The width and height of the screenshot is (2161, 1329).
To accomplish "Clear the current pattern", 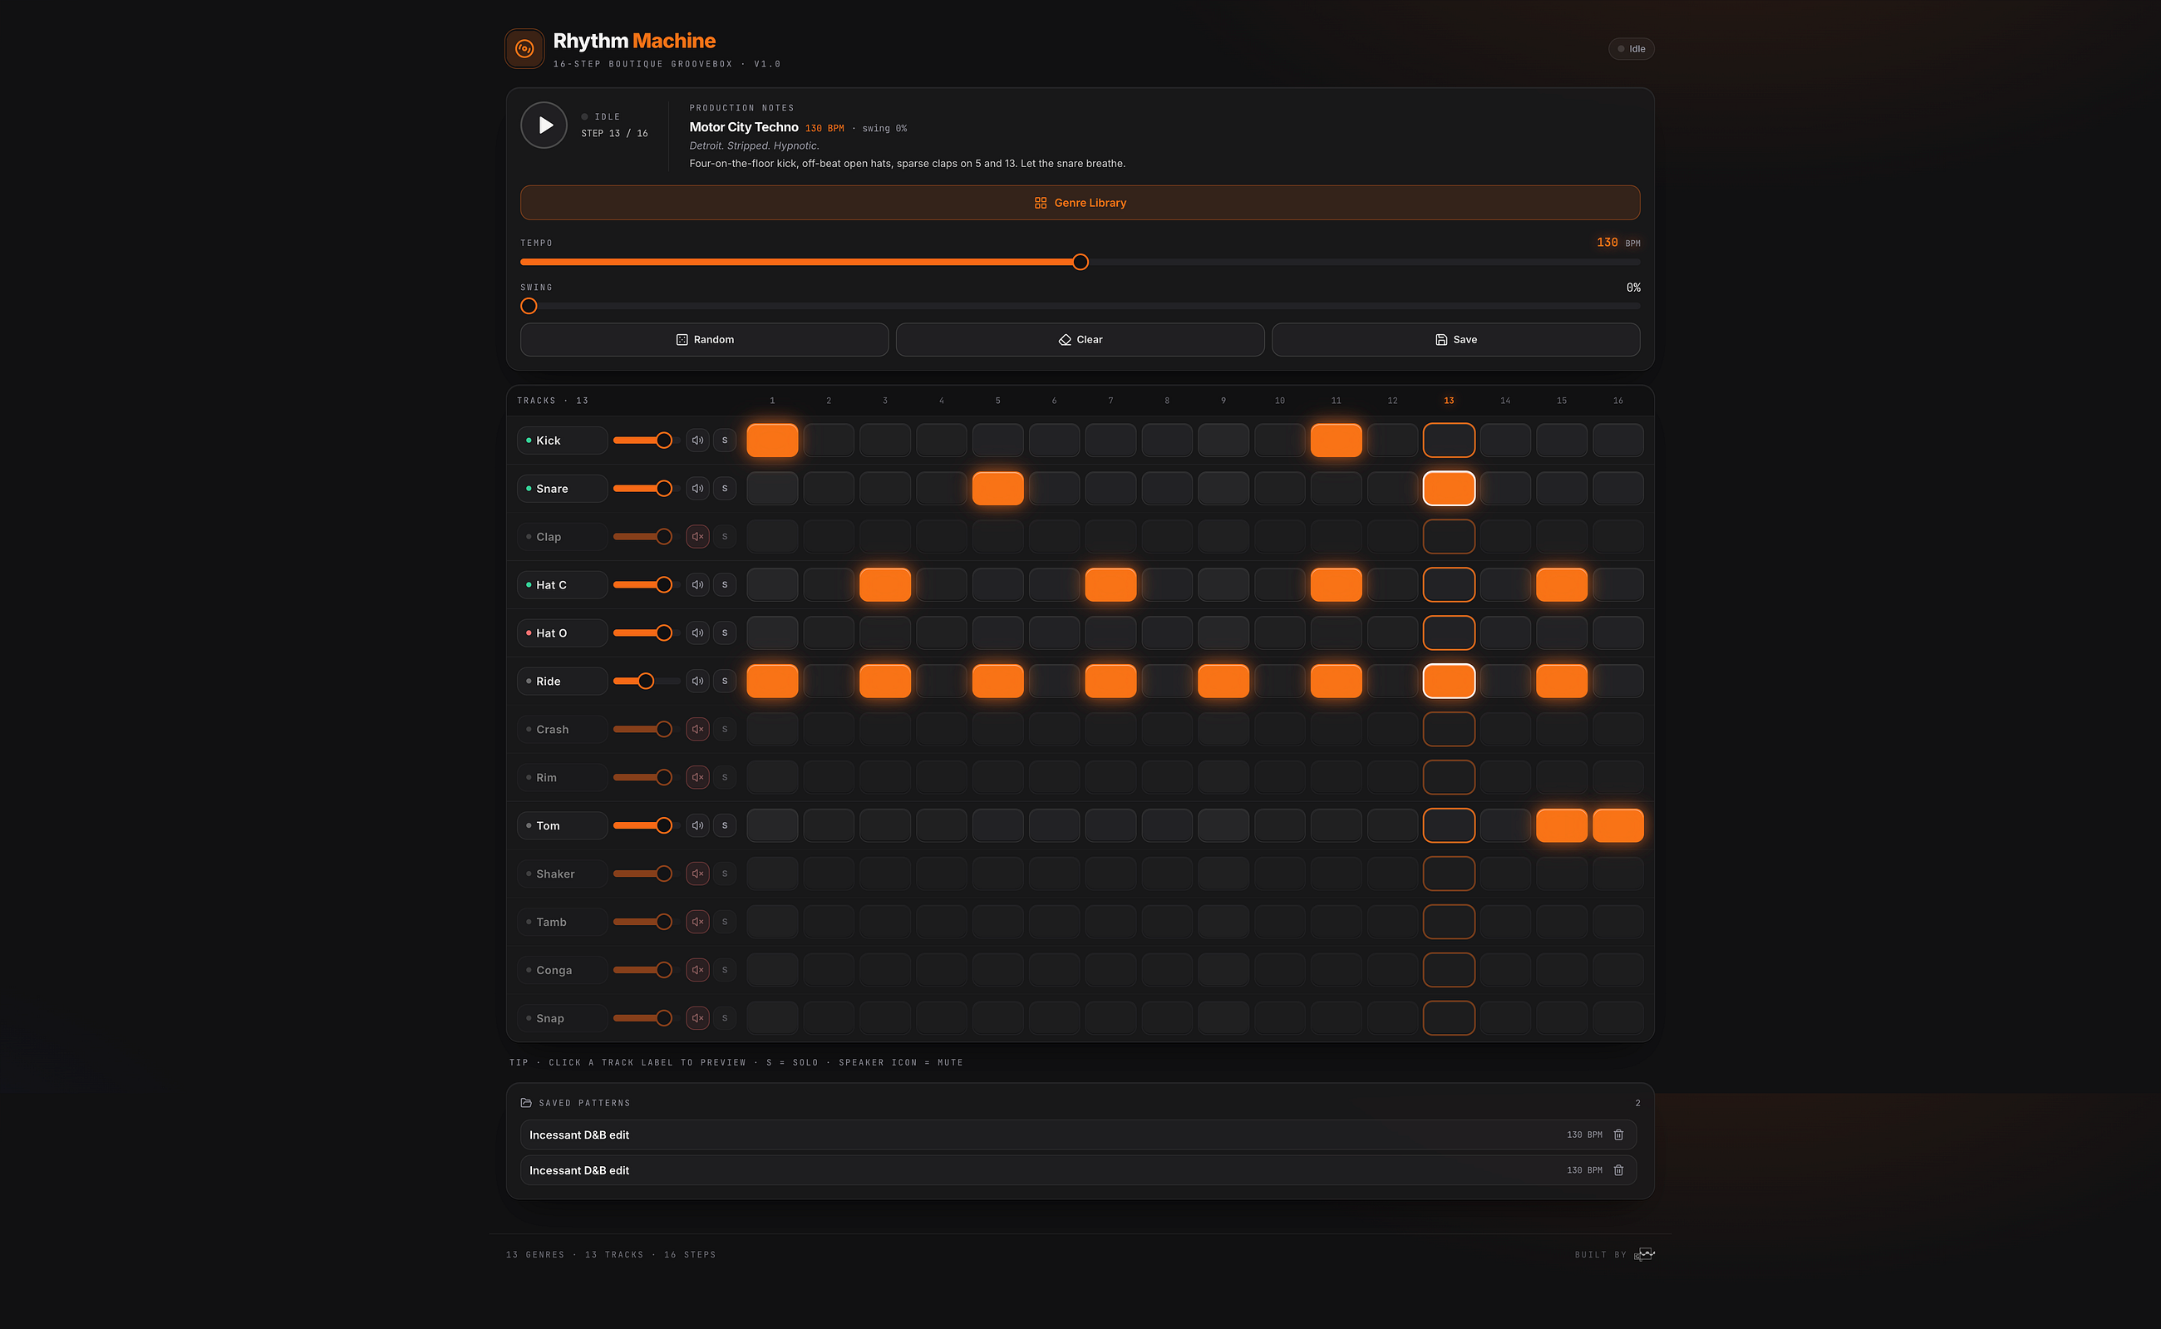I will (x=1080, y=339).
